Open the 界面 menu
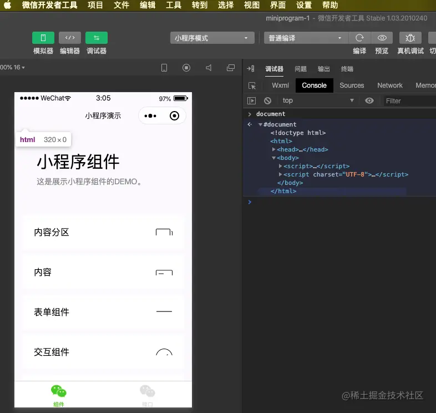Image resolution: width=436 pixels, height=413 pixels. pos(278,5)
